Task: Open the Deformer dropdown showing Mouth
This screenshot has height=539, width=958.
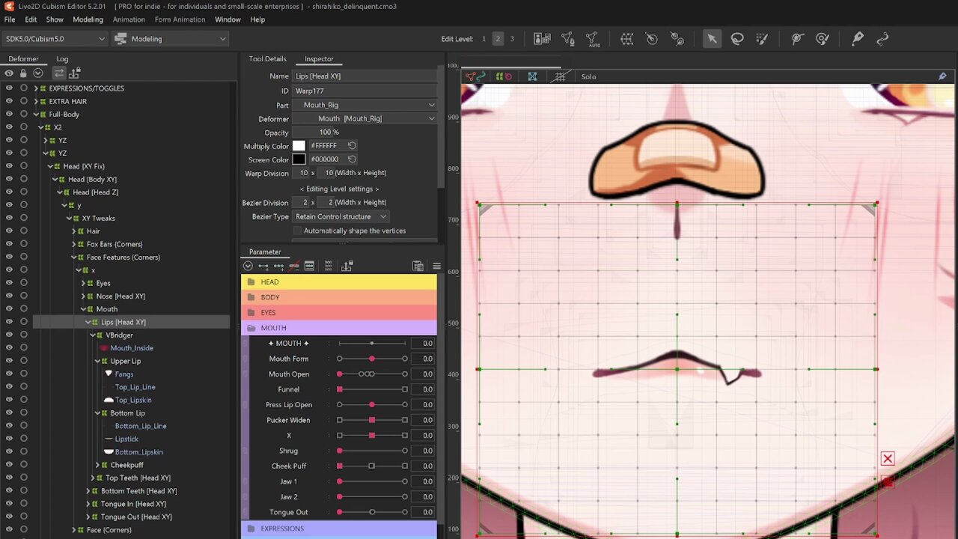Action: [364, 118]
